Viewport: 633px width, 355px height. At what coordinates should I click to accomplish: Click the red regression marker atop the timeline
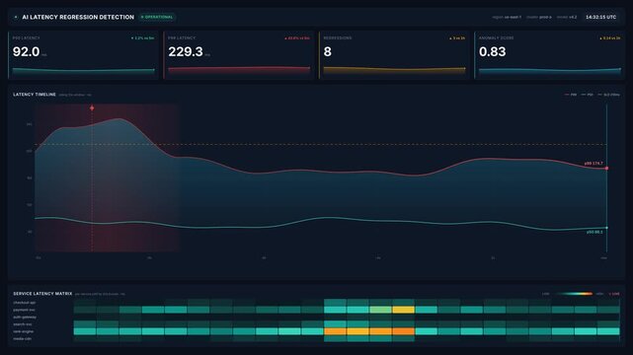[92, 108]
